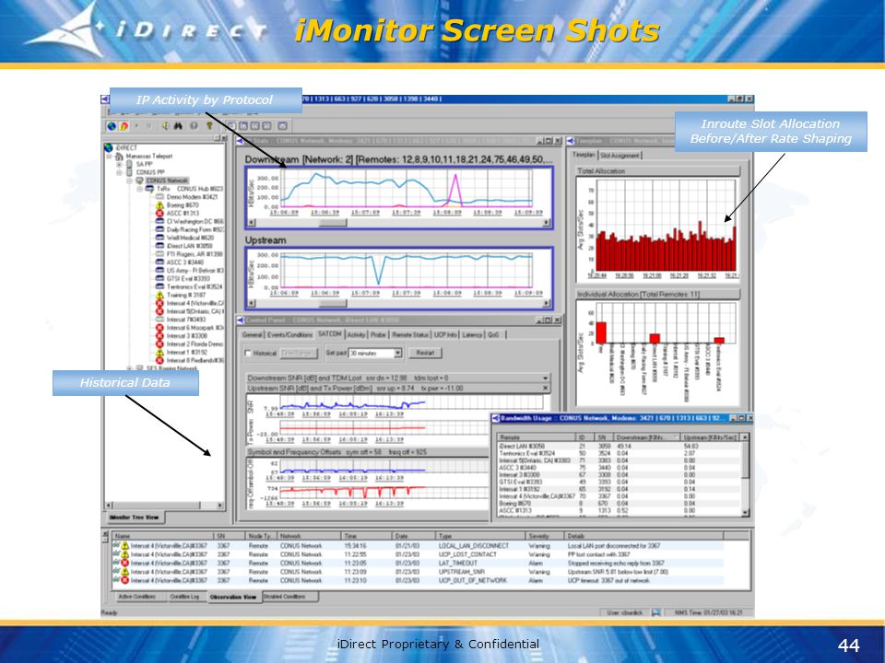
Task: Select the UCP Info tab
Action: click(445, 335)
